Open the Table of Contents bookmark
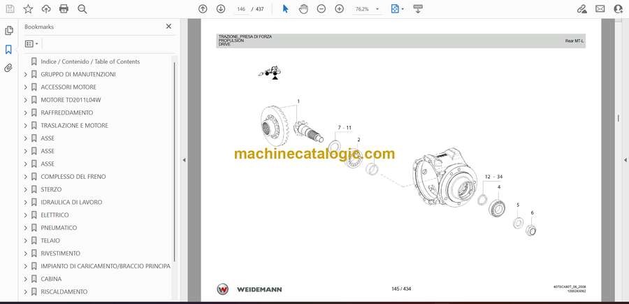Viewport: 629px width, 304px height. point(89,61)
